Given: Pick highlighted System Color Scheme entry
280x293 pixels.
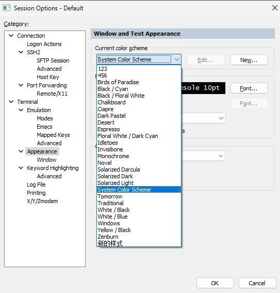Looking at the screenshot, I should pyautogui.click(x=139, y=190).
